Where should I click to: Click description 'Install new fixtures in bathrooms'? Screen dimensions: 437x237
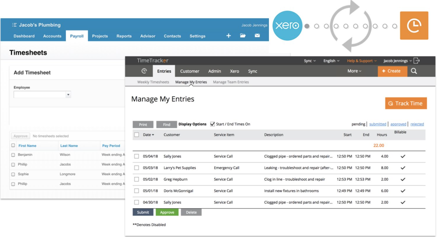[291, 191]
